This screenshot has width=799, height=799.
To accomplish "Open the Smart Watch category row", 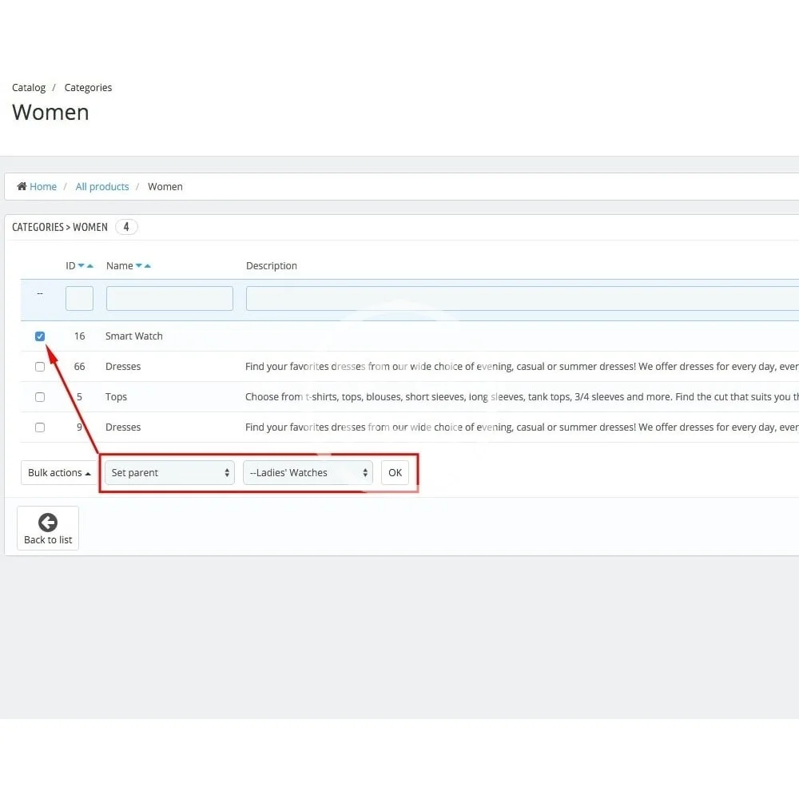I will pyautogui.click(x=134, y=336).
